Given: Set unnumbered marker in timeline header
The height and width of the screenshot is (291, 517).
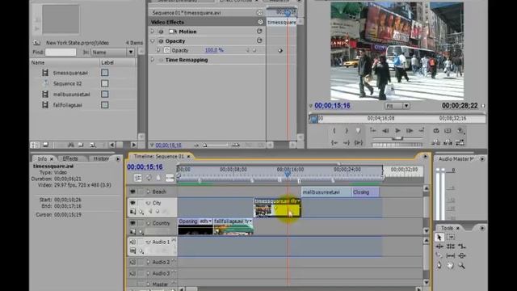Looking at the screenshot, I should (x=158, y=178).
